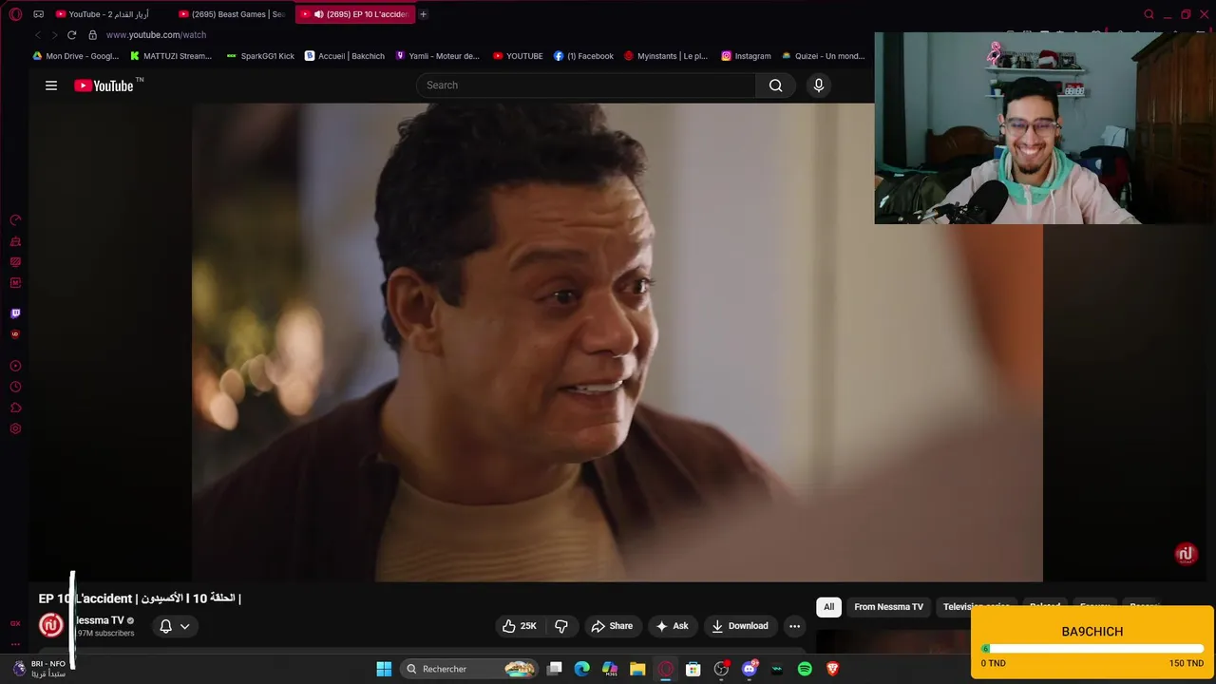1216x684 pixels.
Task: Open BRI - NFO taskbar widget
Action: (40, 669)
